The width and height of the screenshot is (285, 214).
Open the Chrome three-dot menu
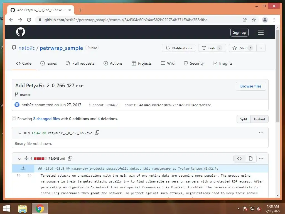(x=274, y=20)
